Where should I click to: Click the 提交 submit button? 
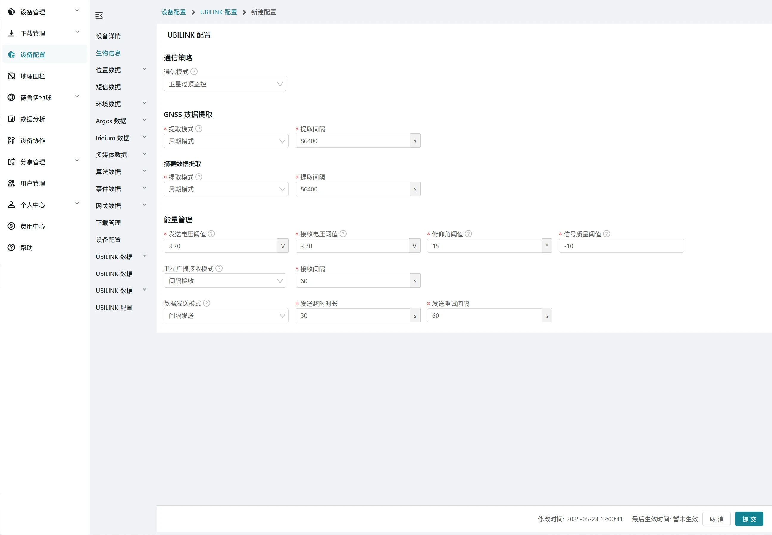click(748, 519)
